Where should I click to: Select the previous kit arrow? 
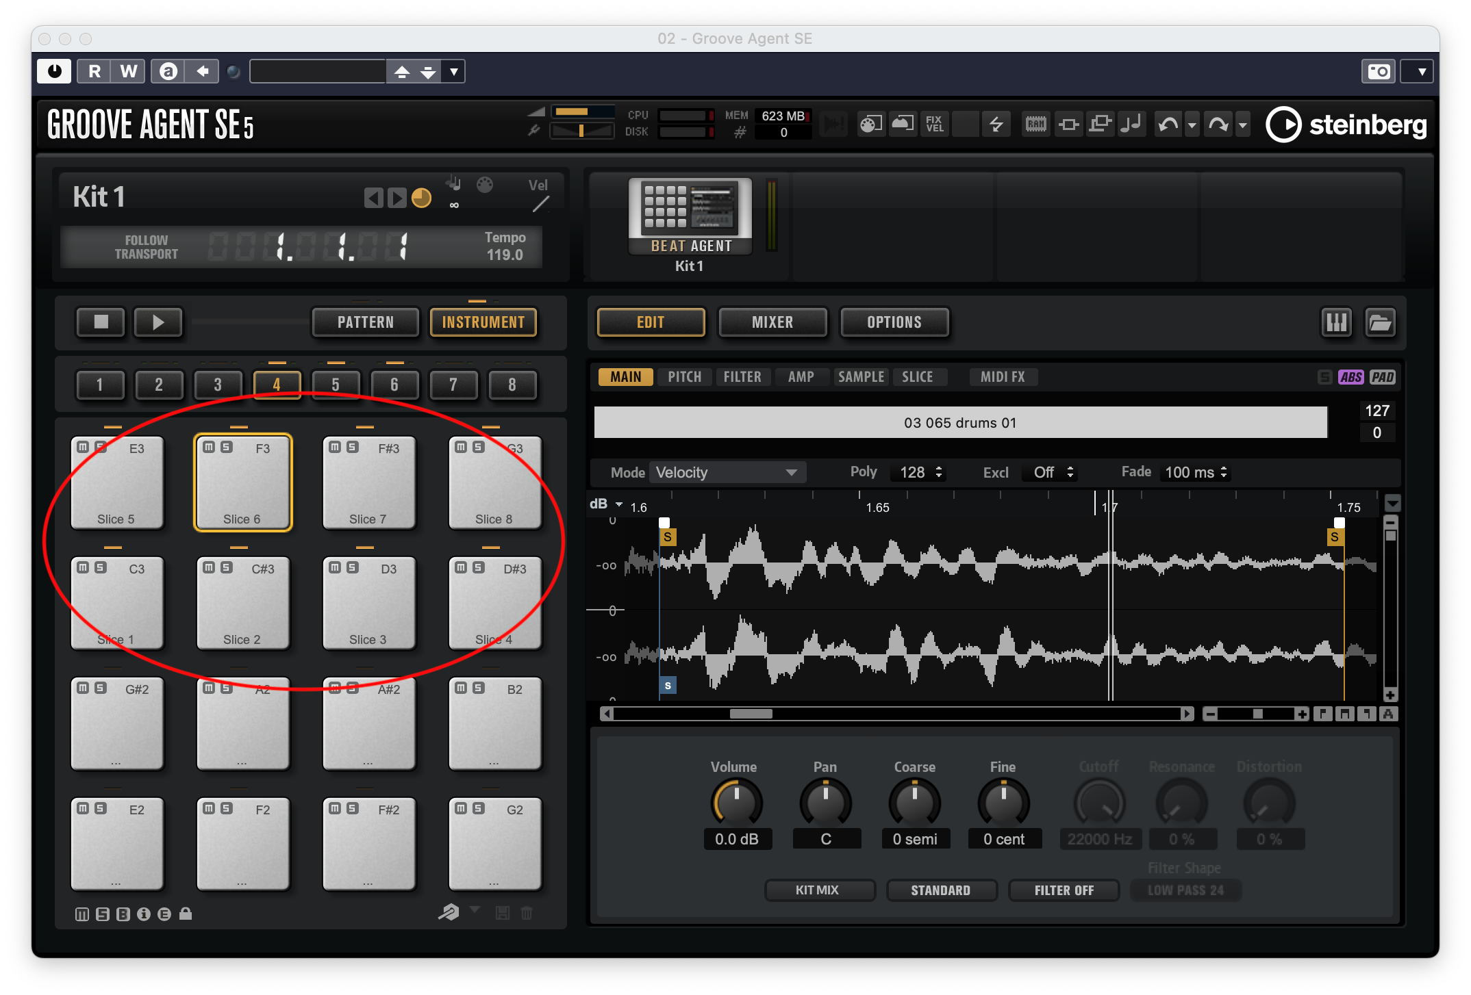[x=373, y=198]
